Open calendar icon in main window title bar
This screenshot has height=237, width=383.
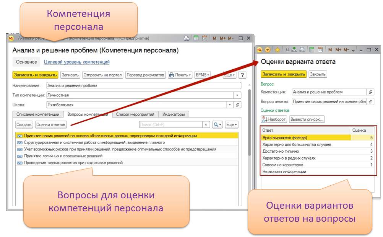pyautogui.click(x=204, y=38)
